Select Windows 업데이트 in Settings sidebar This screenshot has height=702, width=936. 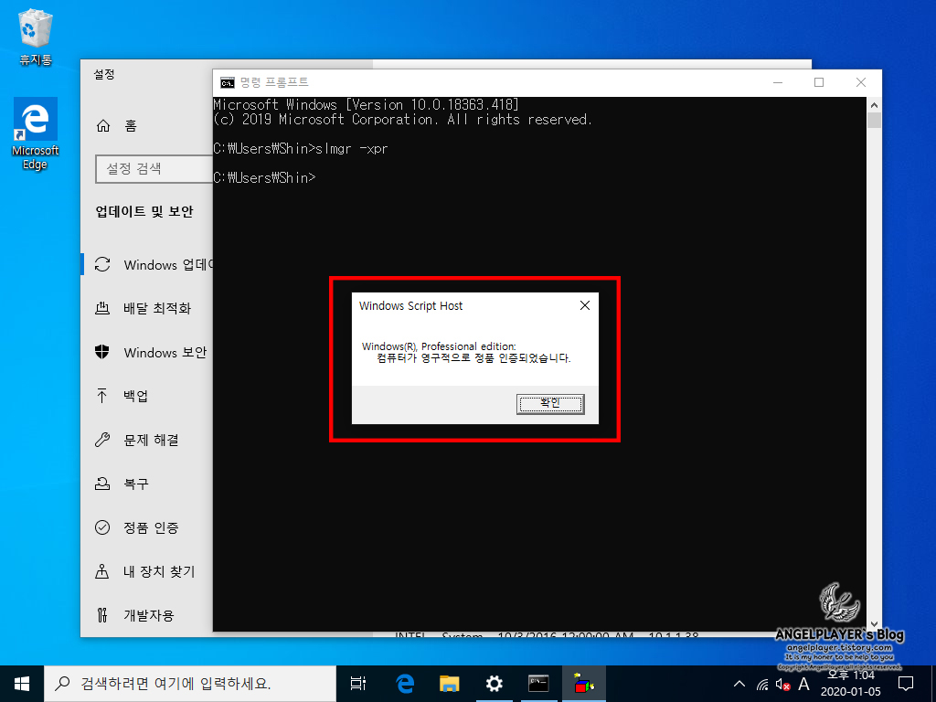click(x=147, y=264)
